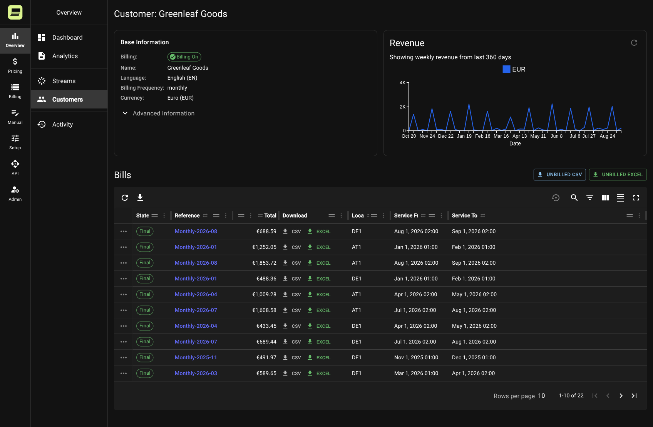Open the Activity menu item

click(x=69, y=124)
